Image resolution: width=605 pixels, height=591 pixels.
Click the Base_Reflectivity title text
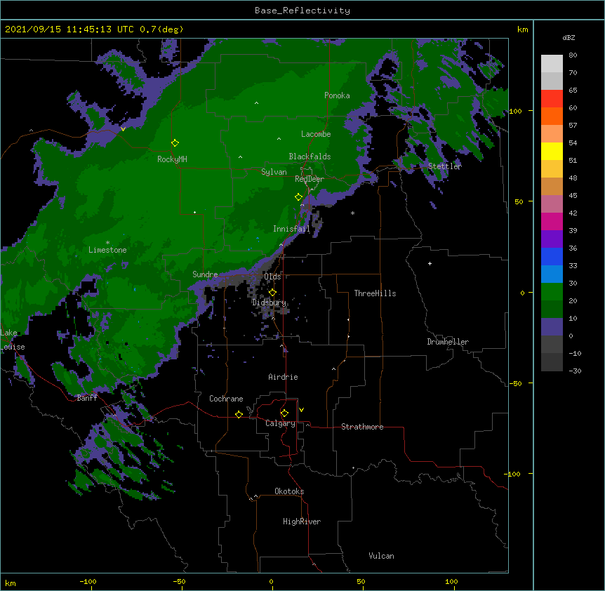(x=302, y=11)
